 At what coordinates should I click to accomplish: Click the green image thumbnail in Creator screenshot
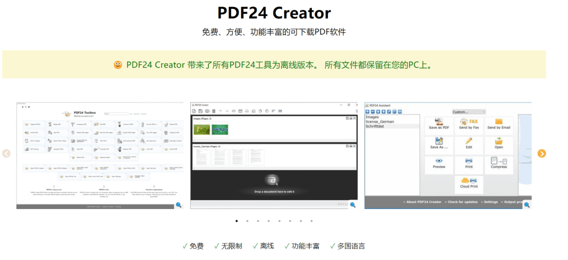(x=220, y=130)
